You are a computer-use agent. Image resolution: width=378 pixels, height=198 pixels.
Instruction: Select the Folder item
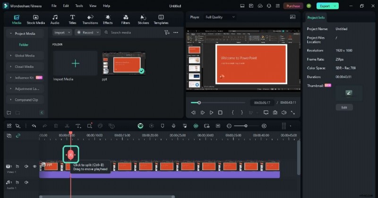(24, 44)
